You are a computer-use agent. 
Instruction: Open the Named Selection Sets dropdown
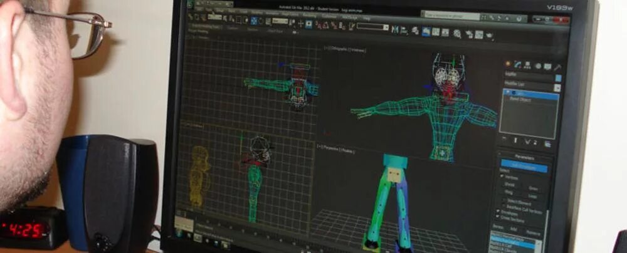[x=372, y=28]
